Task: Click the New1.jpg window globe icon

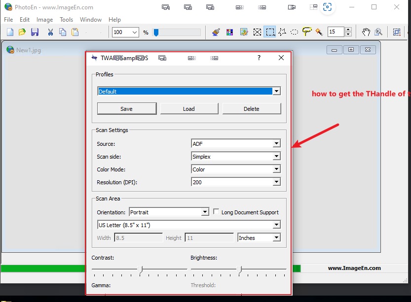Action: [10, 50]
